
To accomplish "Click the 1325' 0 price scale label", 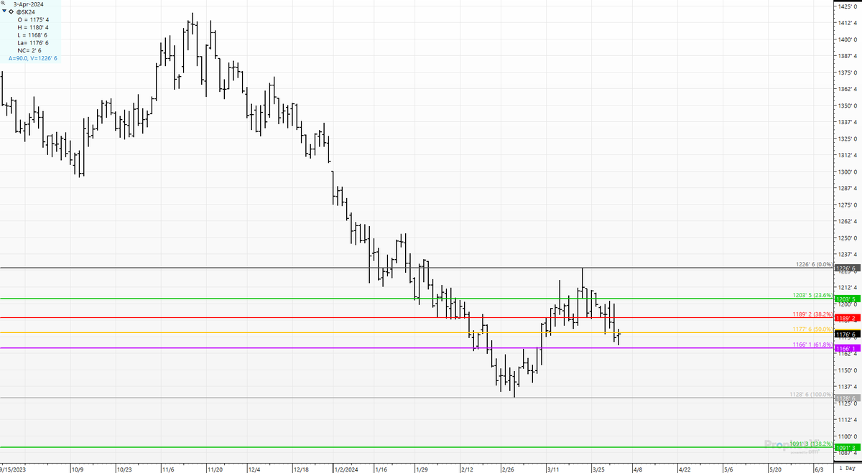I will tap(848, 139).
